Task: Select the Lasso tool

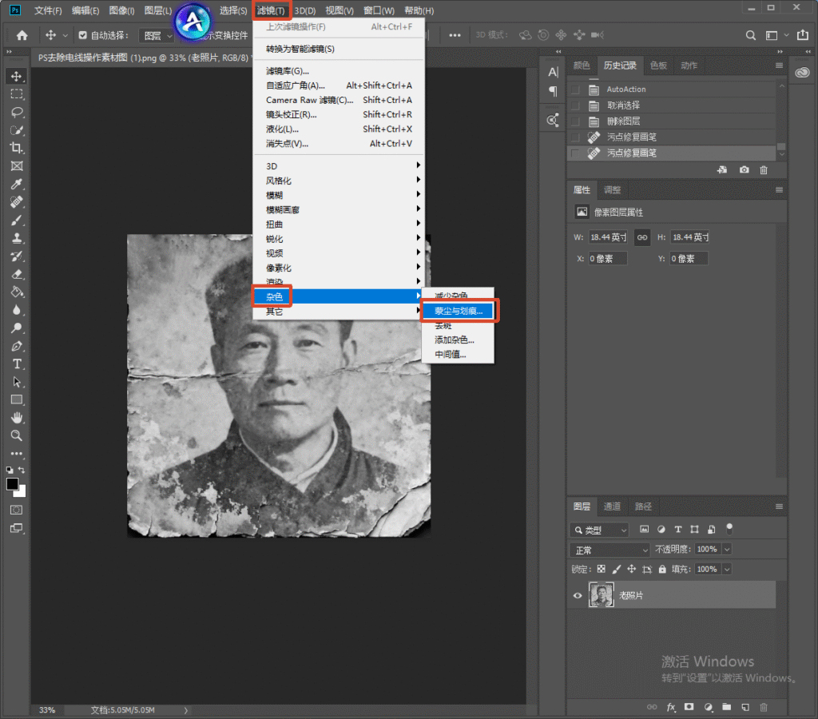Action: 17,112
